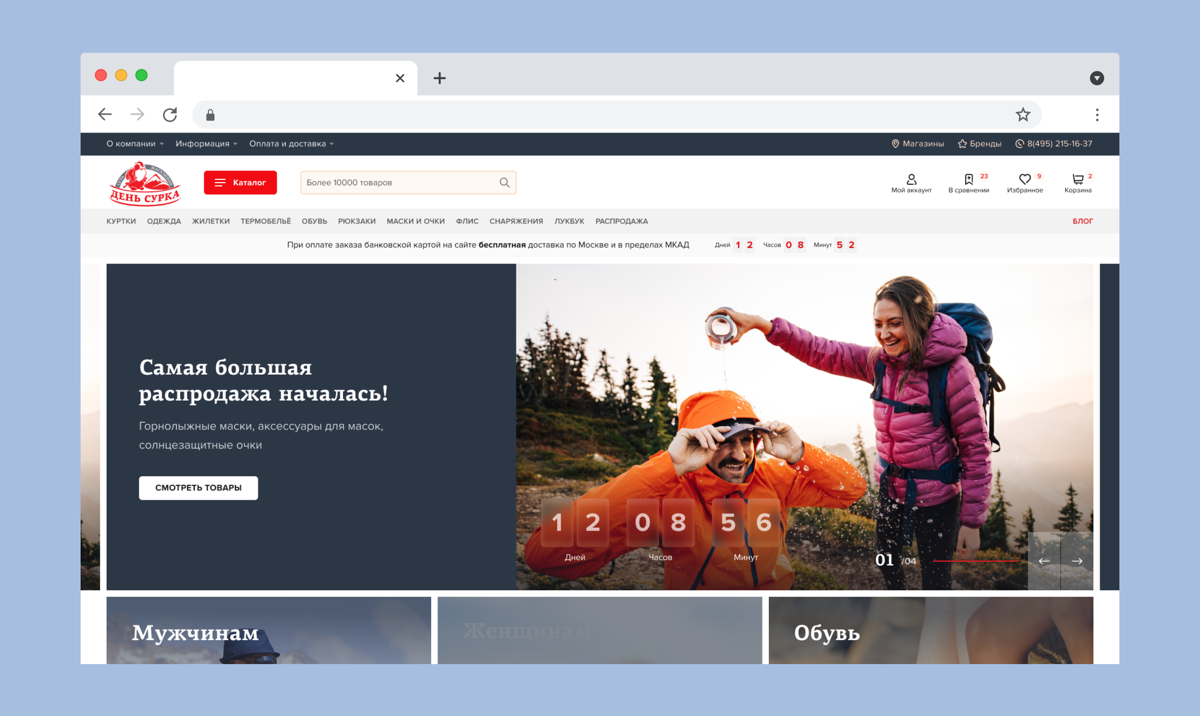Expand the О компании menu

135,144
